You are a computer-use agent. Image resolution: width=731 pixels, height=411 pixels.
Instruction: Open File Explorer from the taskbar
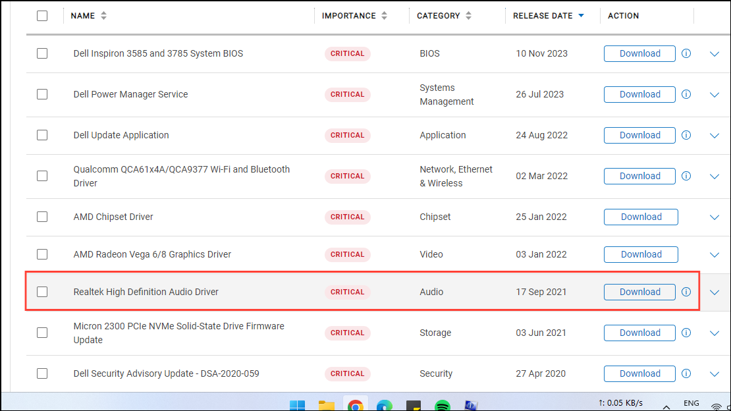[327, 406]
